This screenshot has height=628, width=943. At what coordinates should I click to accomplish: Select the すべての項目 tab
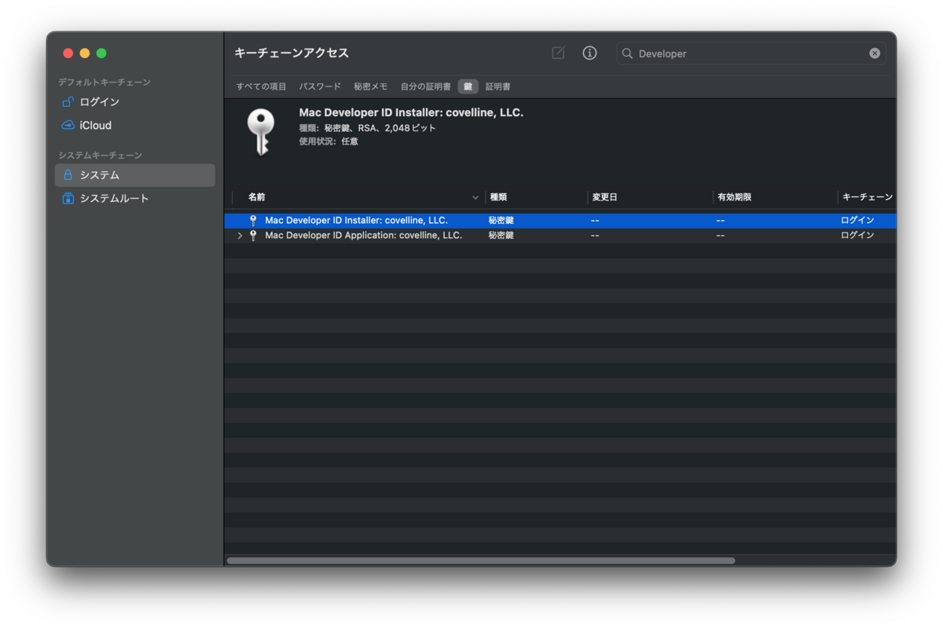262,86
